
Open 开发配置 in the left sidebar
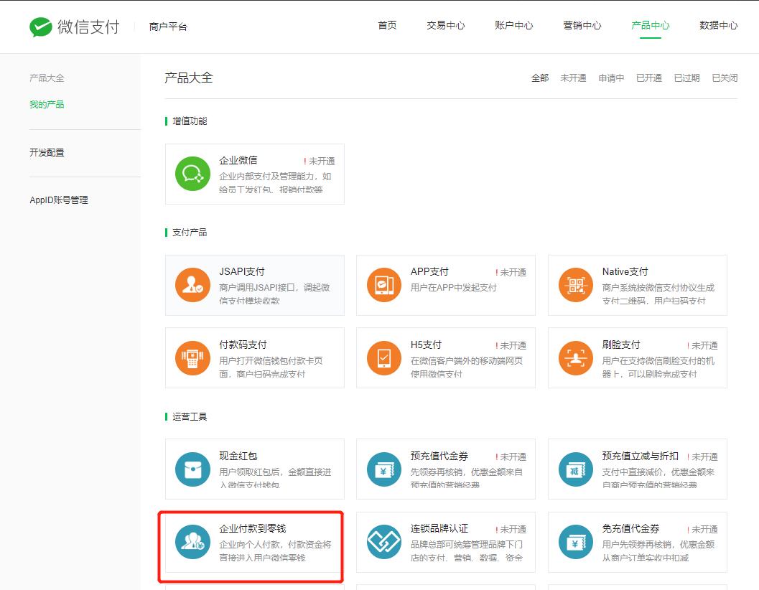47,152
